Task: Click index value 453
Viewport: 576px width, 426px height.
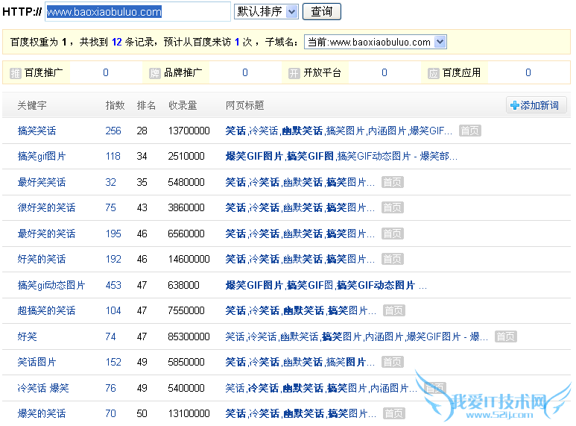Action: 113,285
